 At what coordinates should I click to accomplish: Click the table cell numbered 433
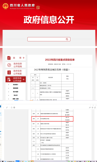point(34,134)
